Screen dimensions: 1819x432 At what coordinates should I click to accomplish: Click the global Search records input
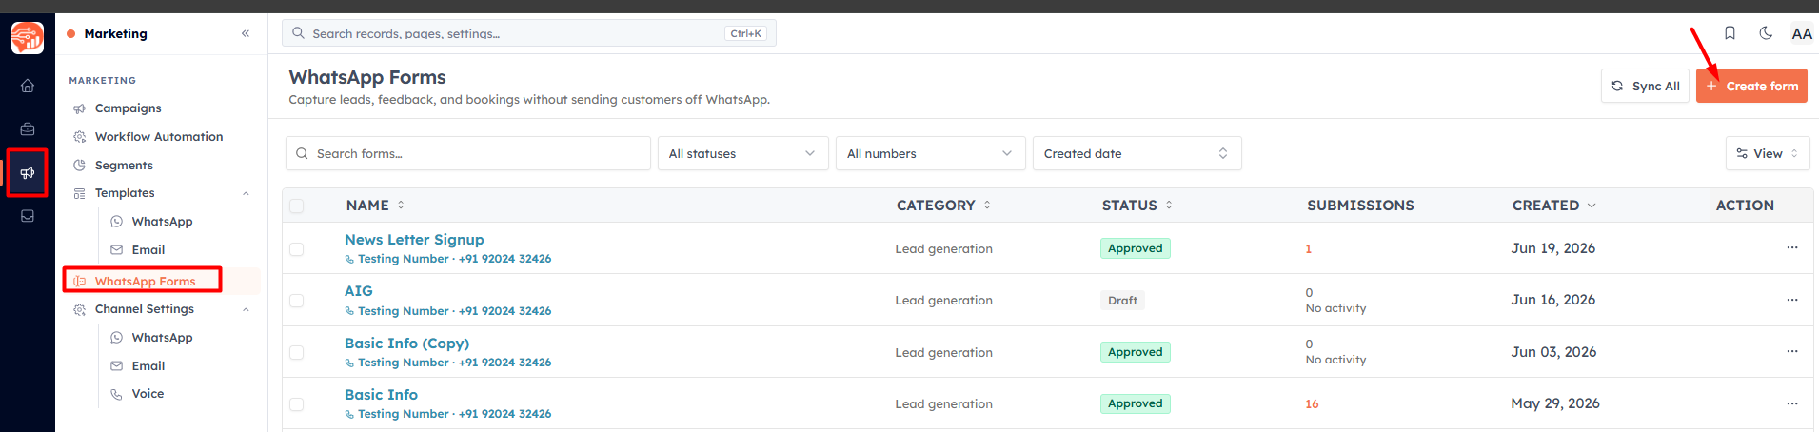coord(529,33)
